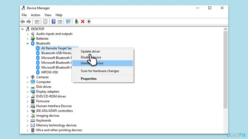Image resolution: width=248 pixels, height=139 pixels.
Task: Click the scrollbar up arrow
Action: click(x=225, y=29)
